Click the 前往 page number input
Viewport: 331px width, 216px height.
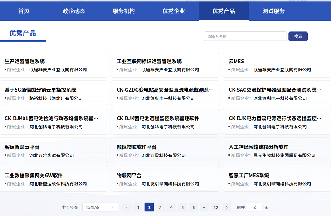click(x=254, y=207)
